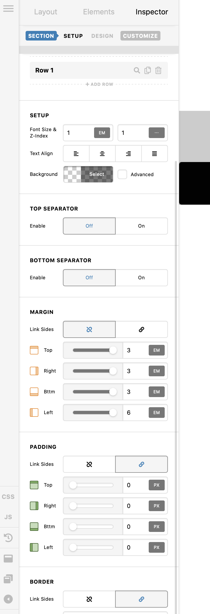Open the CSS editor button
This screenshot has width=210, height=614.
click(x=8, y=497)
